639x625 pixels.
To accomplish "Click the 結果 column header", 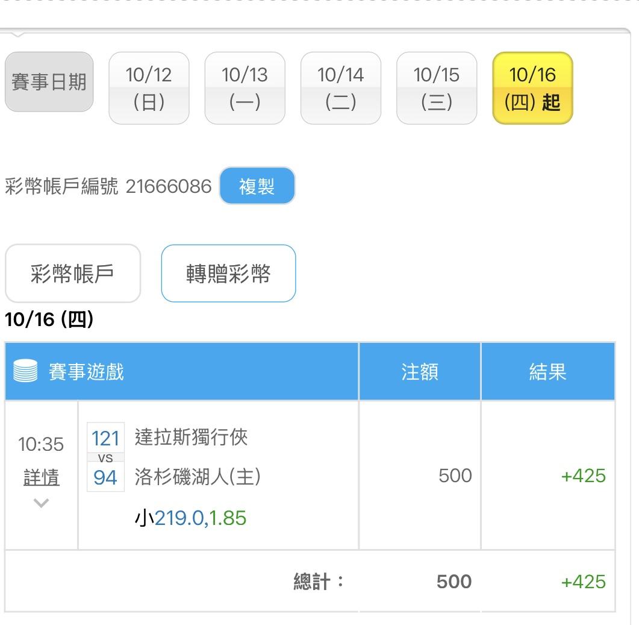I will (x=547, y=371).
